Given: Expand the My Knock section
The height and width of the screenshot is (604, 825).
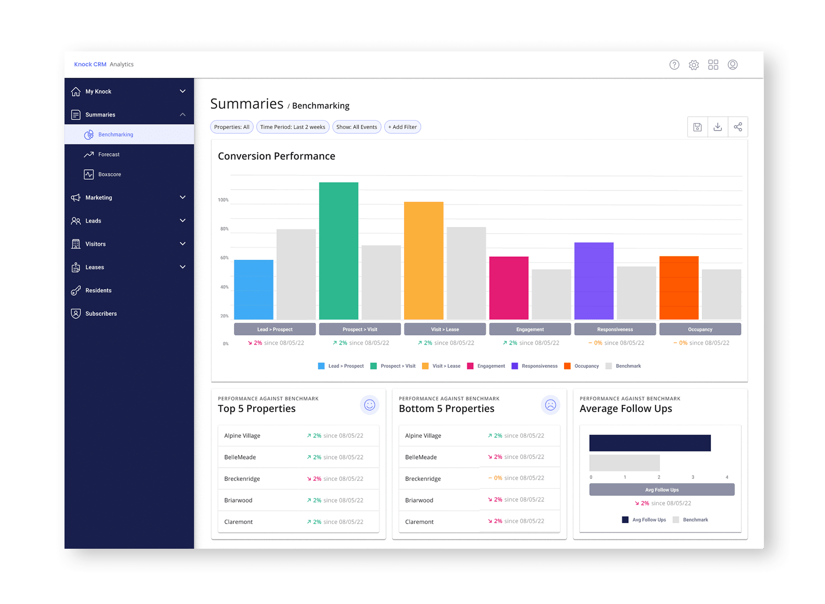Looking at the screenshot, I should (x=182, y=91).
